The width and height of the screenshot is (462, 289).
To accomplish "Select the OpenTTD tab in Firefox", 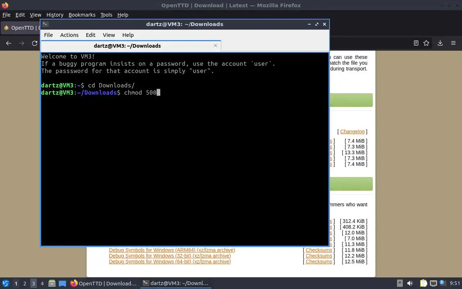I will [x=21, y=28].
